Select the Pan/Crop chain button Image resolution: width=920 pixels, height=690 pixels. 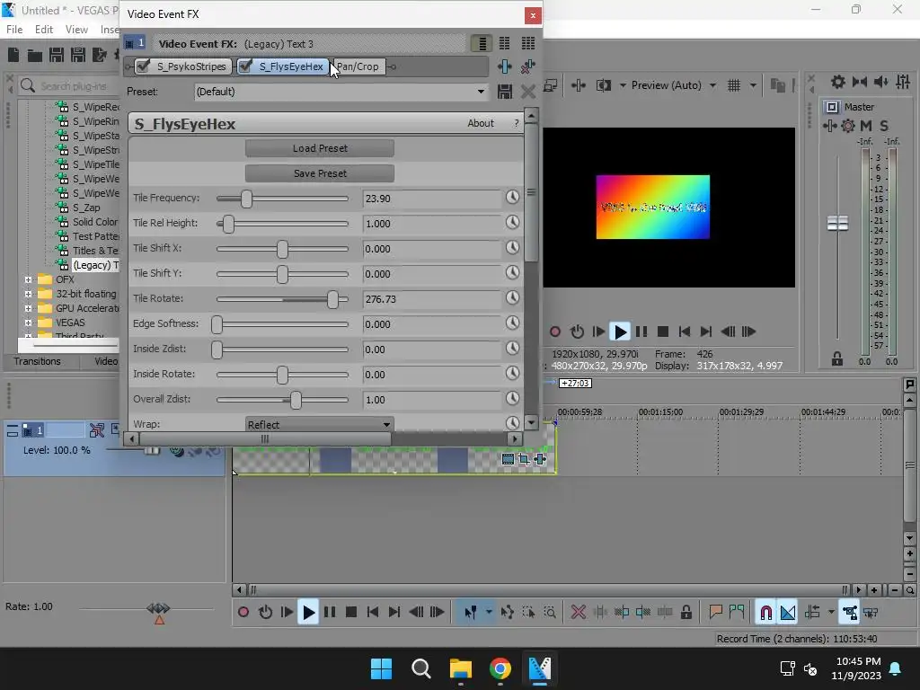[x=358, y=66]
